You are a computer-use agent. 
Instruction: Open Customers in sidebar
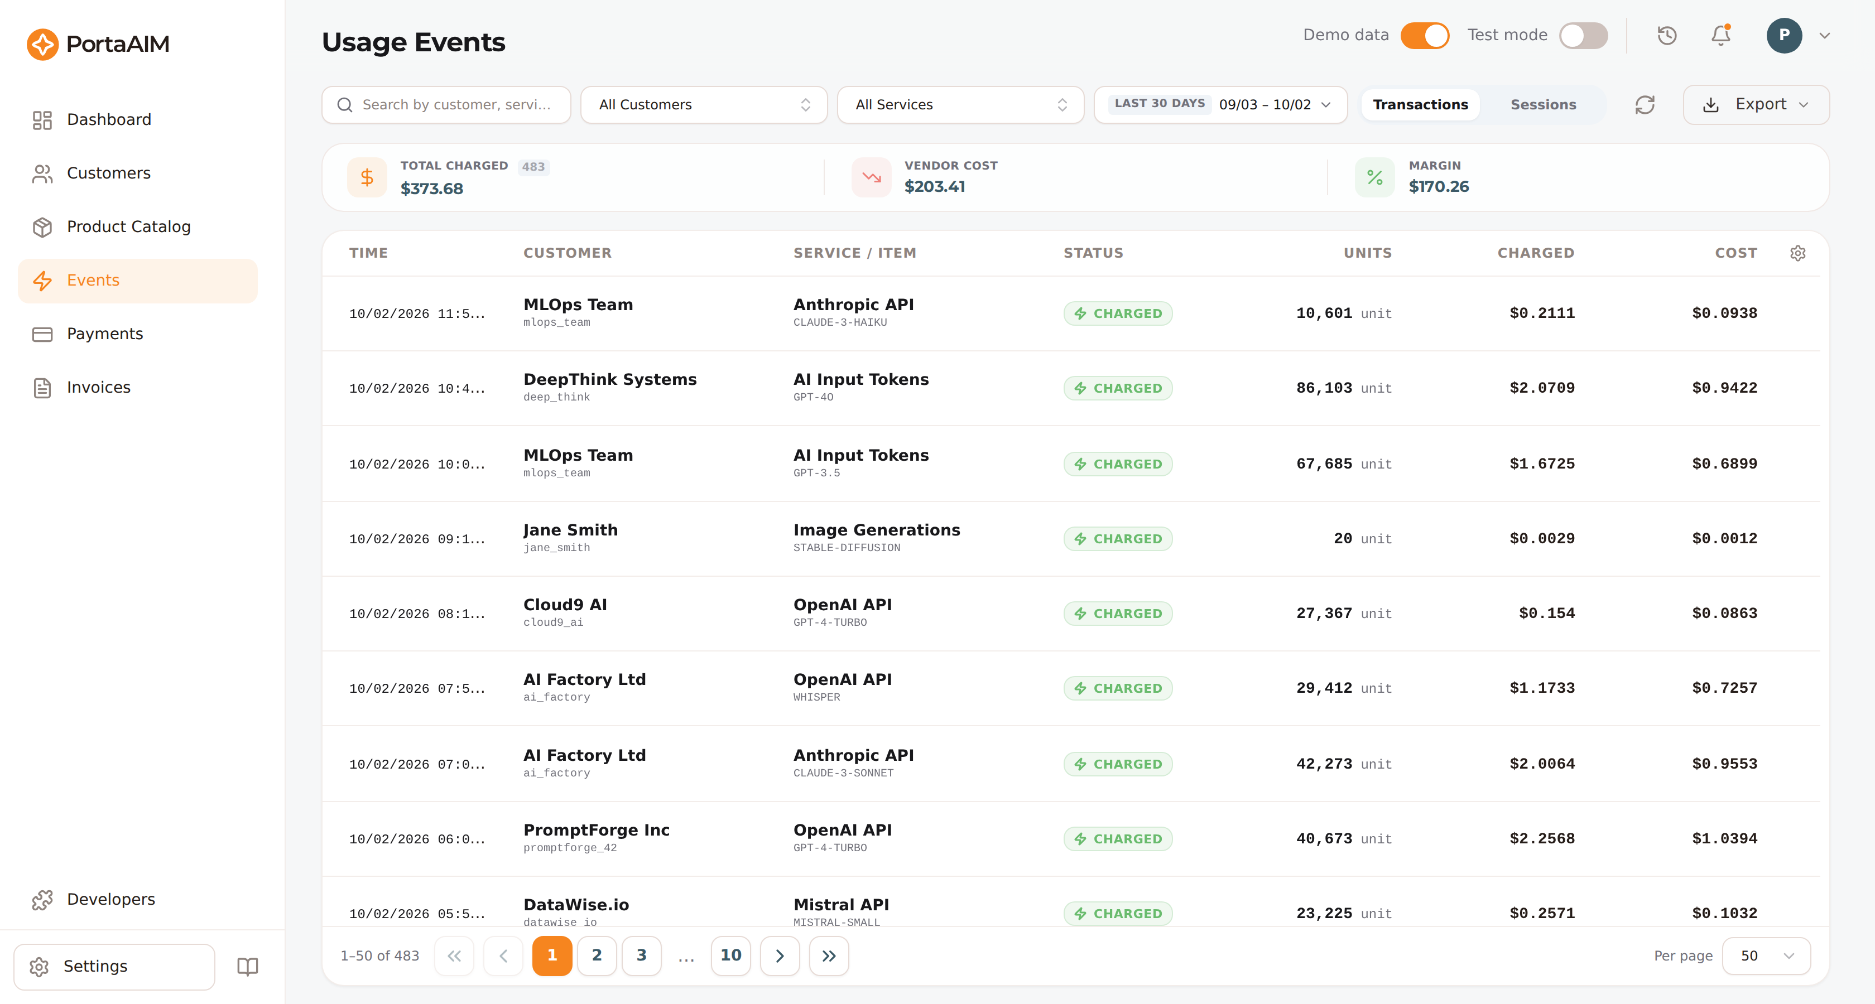(138, 173)
